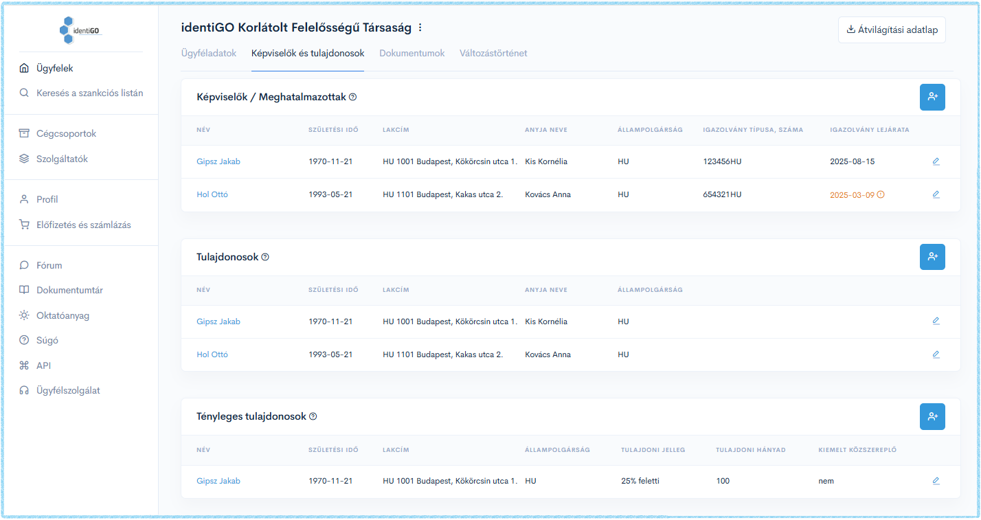Image resolution: width=981 pixels, height=520 pixels.
Task: Click the help icon next to Képviselők / Meghatalmazottak
Action: [353, 98]
